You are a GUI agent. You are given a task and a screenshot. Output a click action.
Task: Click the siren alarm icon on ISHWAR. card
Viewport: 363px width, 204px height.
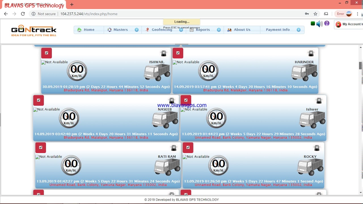[x=164, y=53]
